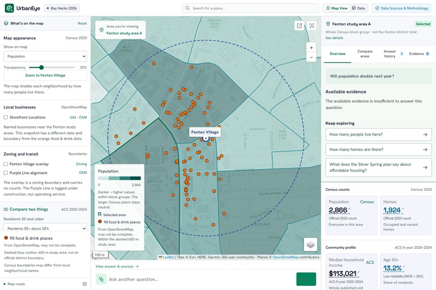Screen dimensions: 436x290
Task: Click the map icon in Map View button
Action: [328, 8]
